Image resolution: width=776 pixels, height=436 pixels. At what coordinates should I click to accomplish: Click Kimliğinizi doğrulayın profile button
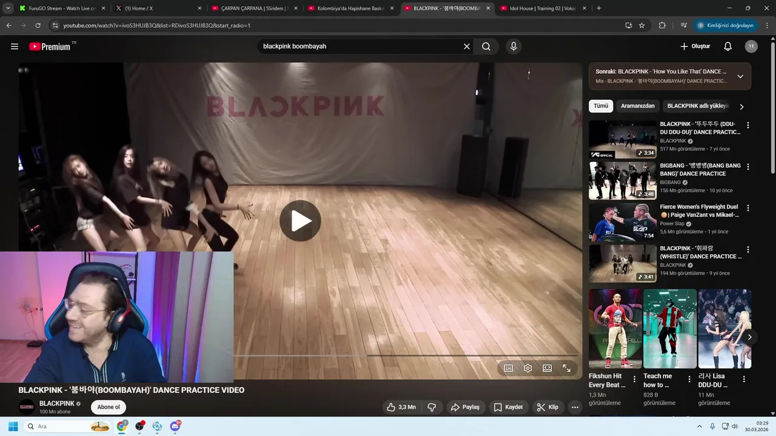(726, 25)
